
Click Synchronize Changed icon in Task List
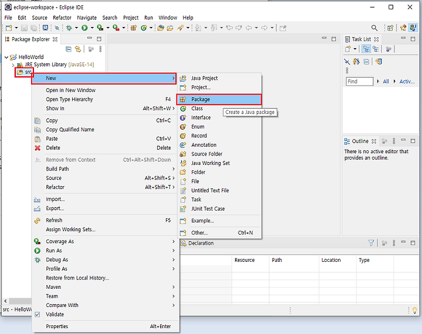[379, 62]
